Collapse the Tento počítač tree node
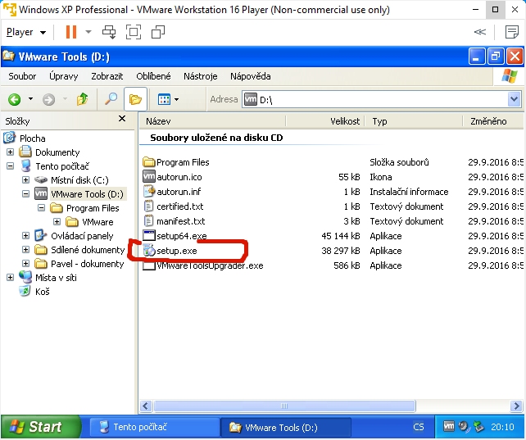The height and width of the screenshot is (440, 526). click(x=10, y=166)
